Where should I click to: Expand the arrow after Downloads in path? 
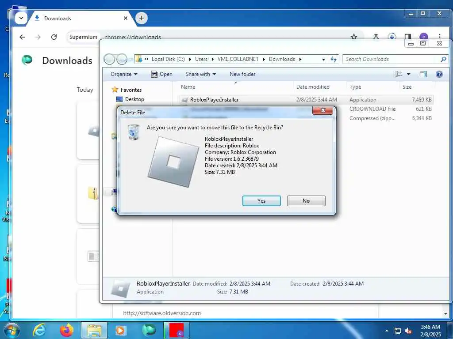pyautogui.click(x=300, y=59)
